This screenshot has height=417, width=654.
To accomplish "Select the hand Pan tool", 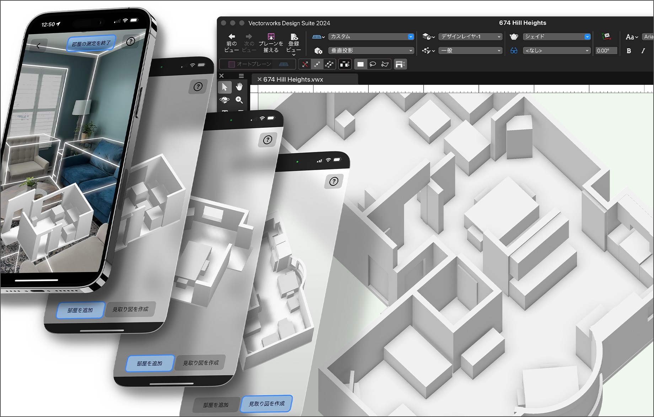I will pos(239,87).
